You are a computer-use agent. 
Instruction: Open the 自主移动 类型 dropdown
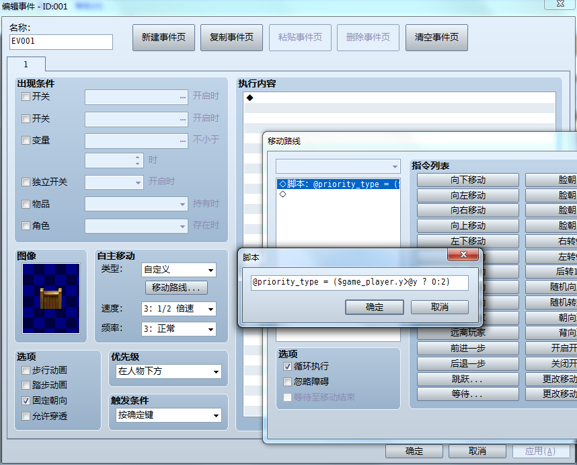[x=179, y=270]
